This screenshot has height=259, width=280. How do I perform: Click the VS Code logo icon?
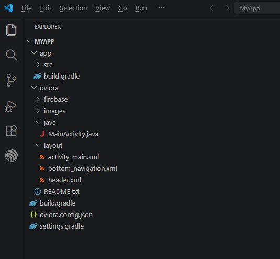click(8, 8)
